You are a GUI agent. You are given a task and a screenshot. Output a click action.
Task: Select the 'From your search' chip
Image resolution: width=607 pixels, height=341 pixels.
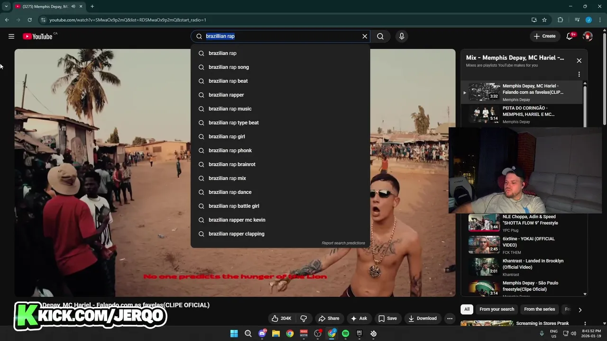point(497,309)
